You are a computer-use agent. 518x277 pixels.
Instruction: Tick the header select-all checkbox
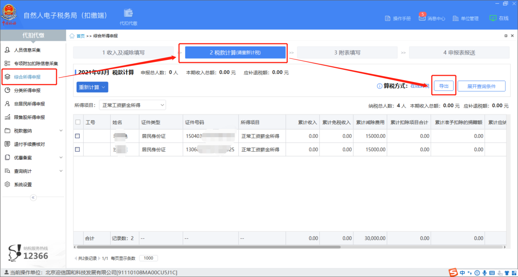pyautogui.click(x=78, y=122)
